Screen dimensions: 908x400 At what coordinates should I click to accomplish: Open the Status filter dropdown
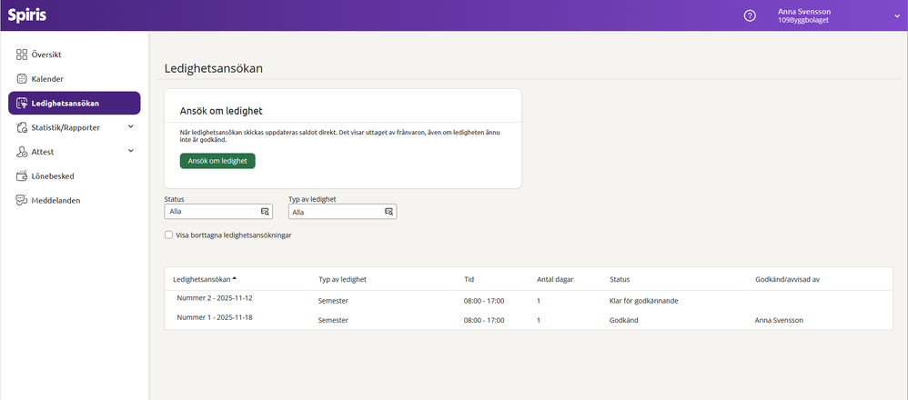pyautogui.click(x=217, y=211)
